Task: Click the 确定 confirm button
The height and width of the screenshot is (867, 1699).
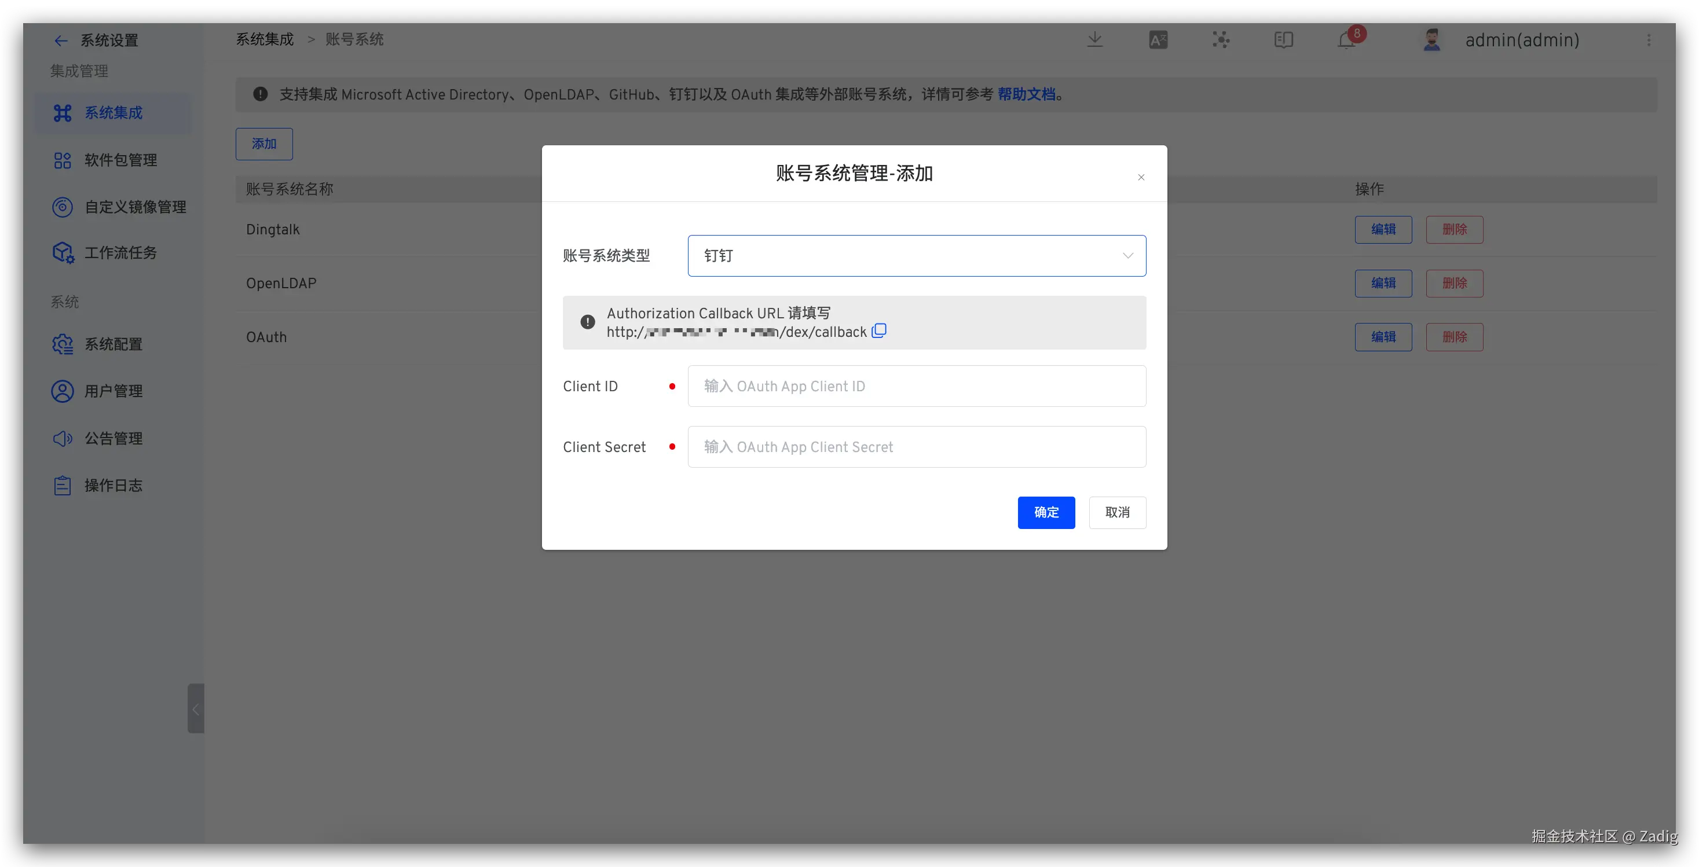Action: pos(1046,512)
